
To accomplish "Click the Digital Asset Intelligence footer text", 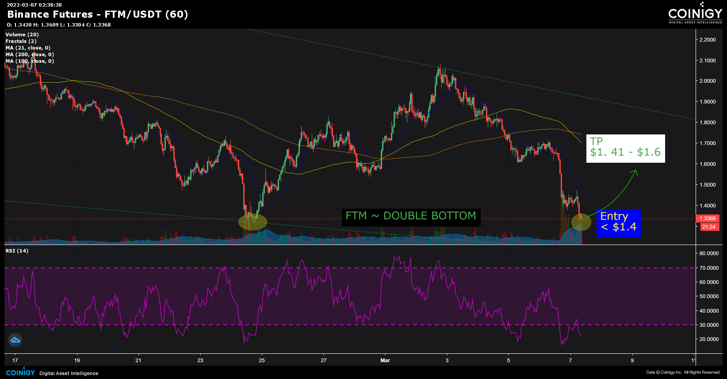I will pyautogui.click(x=69, y=373).
